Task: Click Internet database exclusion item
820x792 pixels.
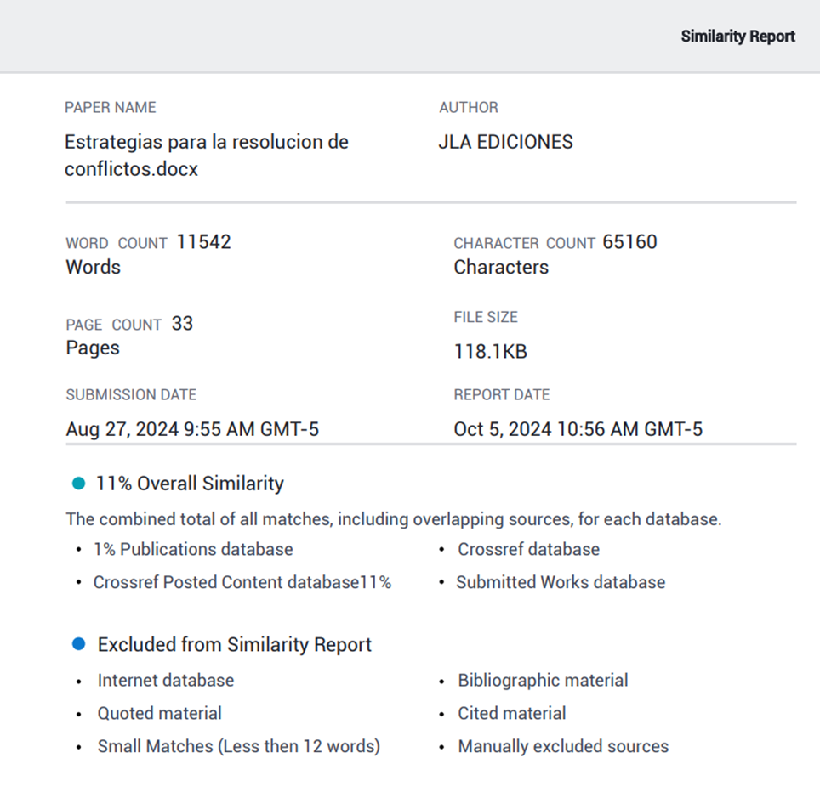Action: [x=165, y=680]
